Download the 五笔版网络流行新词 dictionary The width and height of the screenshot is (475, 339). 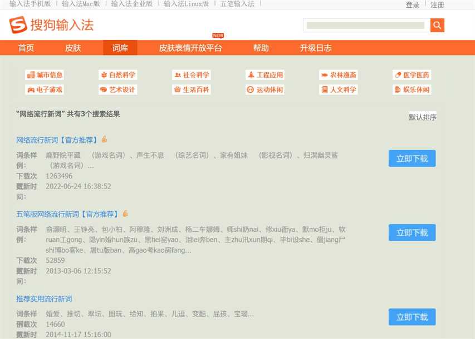pyautogui.click(x=412, y=233)
